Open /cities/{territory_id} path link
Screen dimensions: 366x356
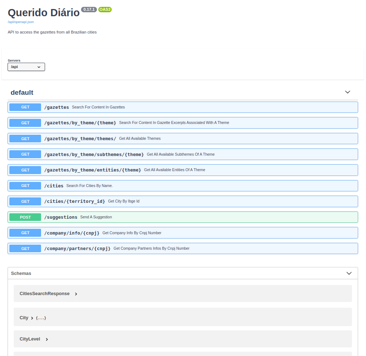tap(75, 201)
